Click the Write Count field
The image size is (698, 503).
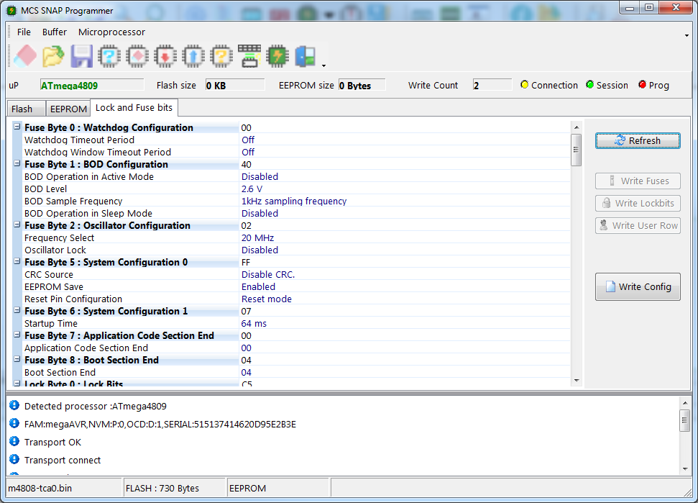pos(492,85)
